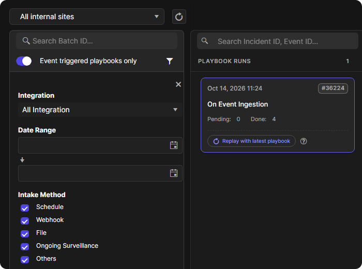Click the Search Batch ID magnifier icon
This screenshot has width=362, height=269.
click(x=26, y=41)
